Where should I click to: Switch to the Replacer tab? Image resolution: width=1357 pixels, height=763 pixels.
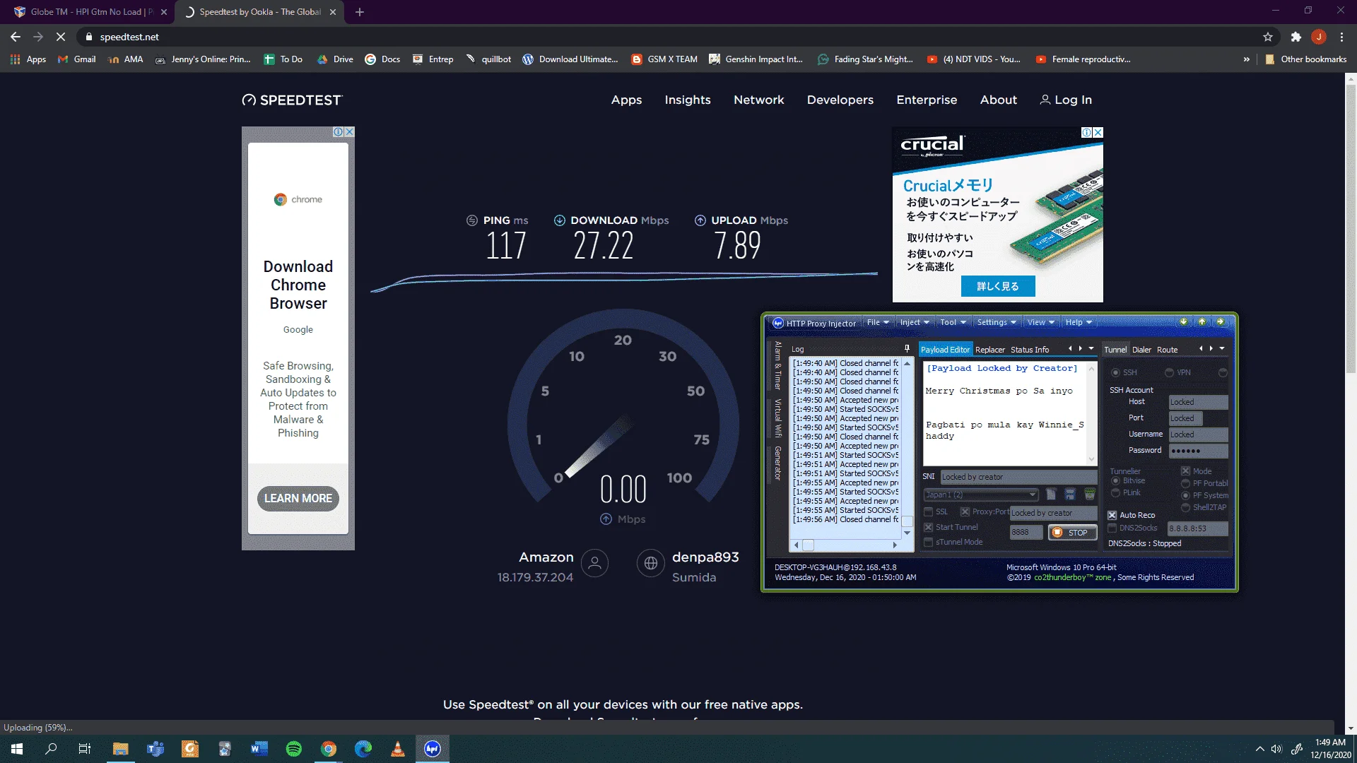tap(989, 350)
